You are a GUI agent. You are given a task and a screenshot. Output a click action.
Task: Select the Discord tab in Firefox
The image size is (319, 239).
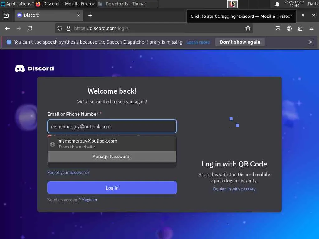[49, 15]
